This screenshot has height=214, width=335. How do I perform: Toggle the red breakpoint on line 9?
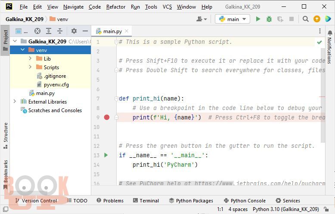(107, 117)
